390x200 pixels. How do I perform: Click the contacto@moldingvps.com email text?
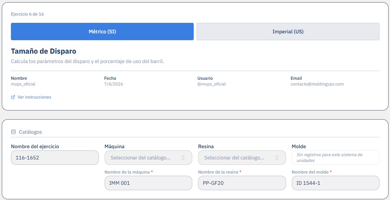pos(317,84)
